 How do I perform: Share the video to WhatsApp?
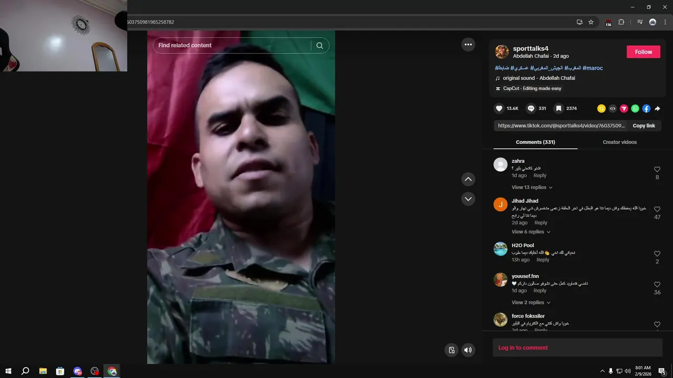tap(635, 109)
